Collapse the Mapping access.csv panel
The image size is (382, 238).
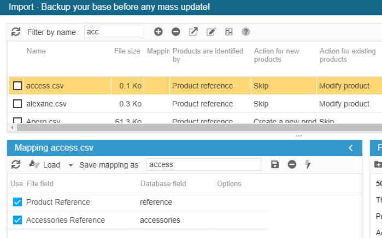pos(351,148)
